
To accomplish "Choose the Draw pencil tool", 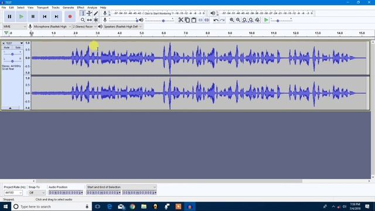I will (x=96, y=13).
